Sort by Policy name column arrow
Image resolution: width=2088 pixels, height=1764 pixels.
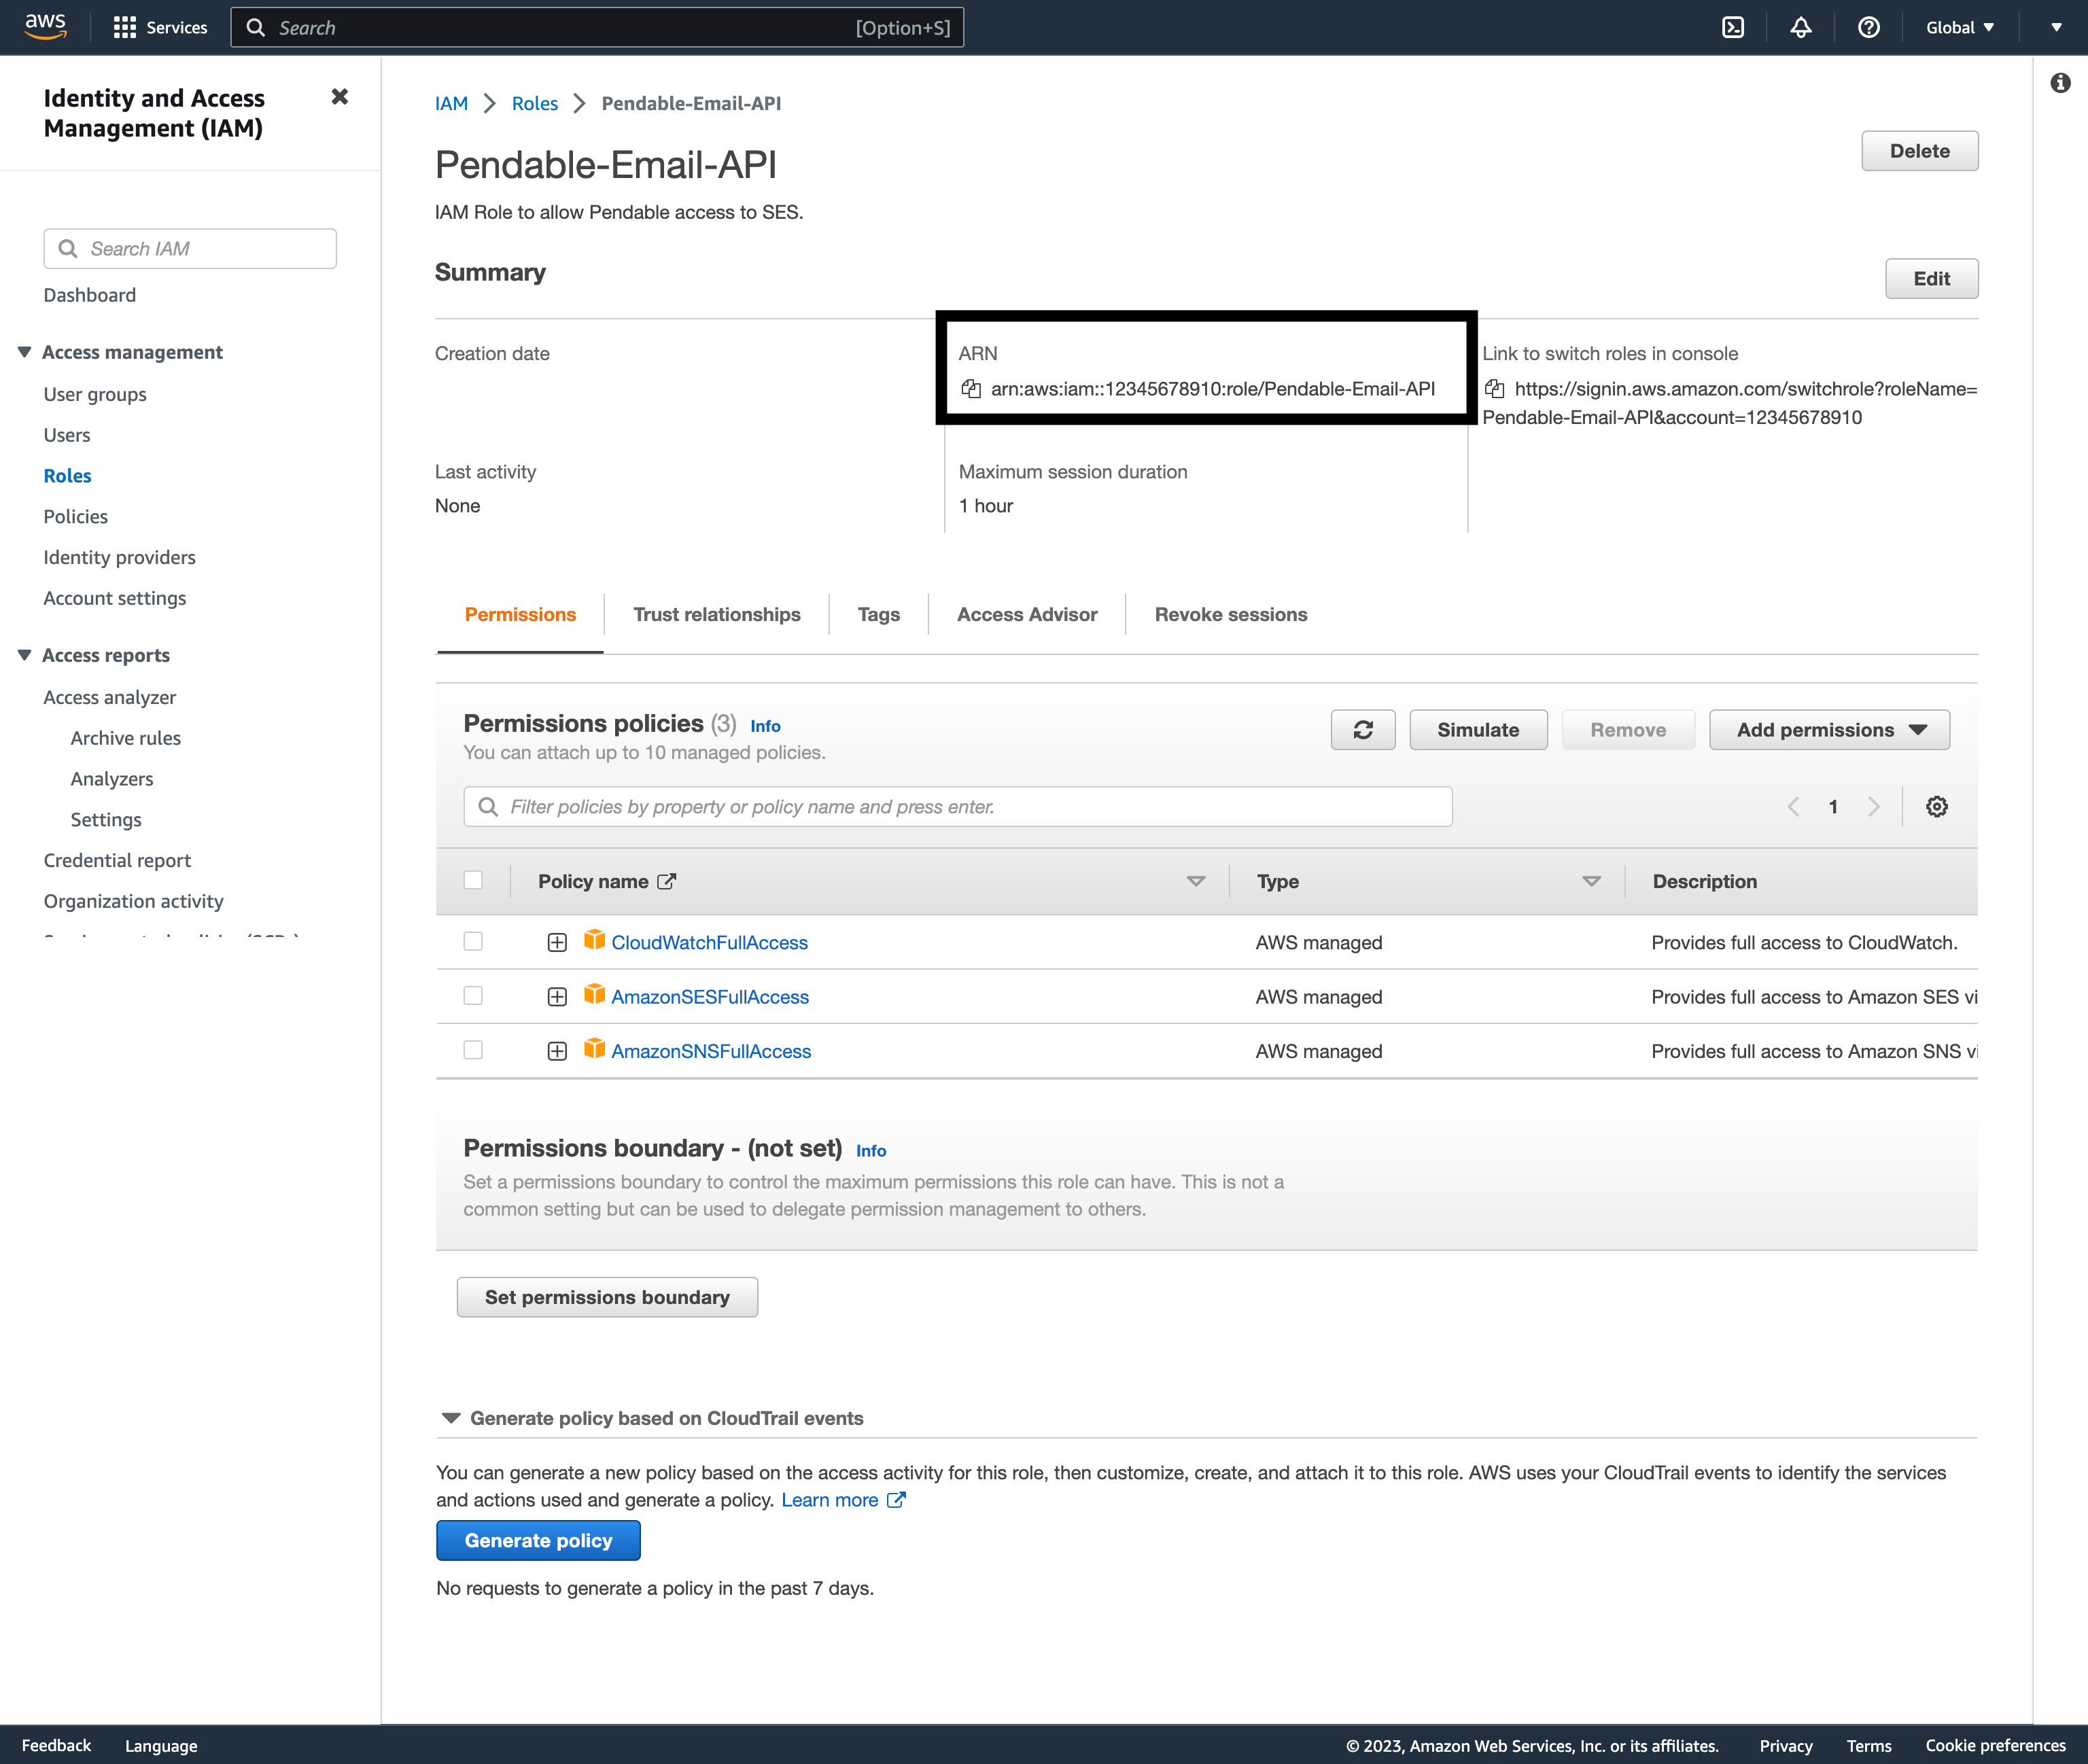point(1195,881)
